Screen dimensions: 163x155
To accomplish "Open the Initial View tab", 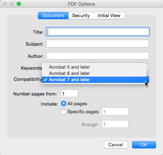I will (x=109, y=15).
